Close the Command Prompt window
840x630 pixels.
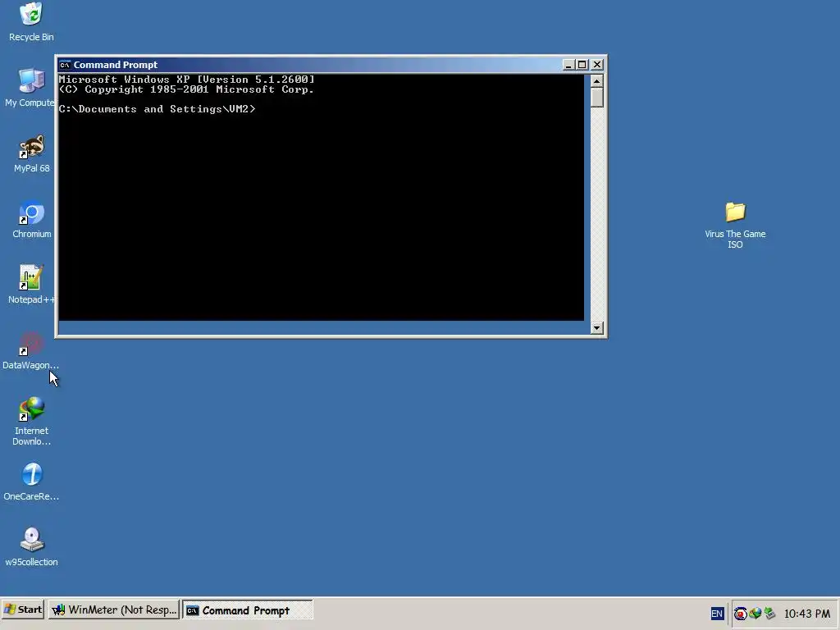point(597,65)
